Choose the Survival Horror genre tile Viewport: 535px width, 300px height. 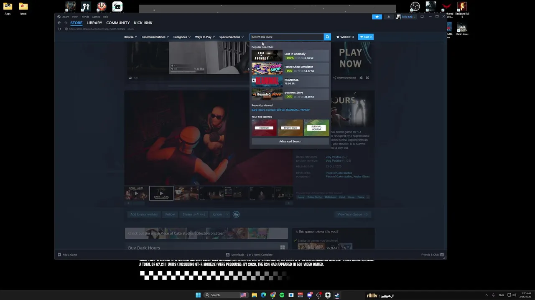point(316,128)
